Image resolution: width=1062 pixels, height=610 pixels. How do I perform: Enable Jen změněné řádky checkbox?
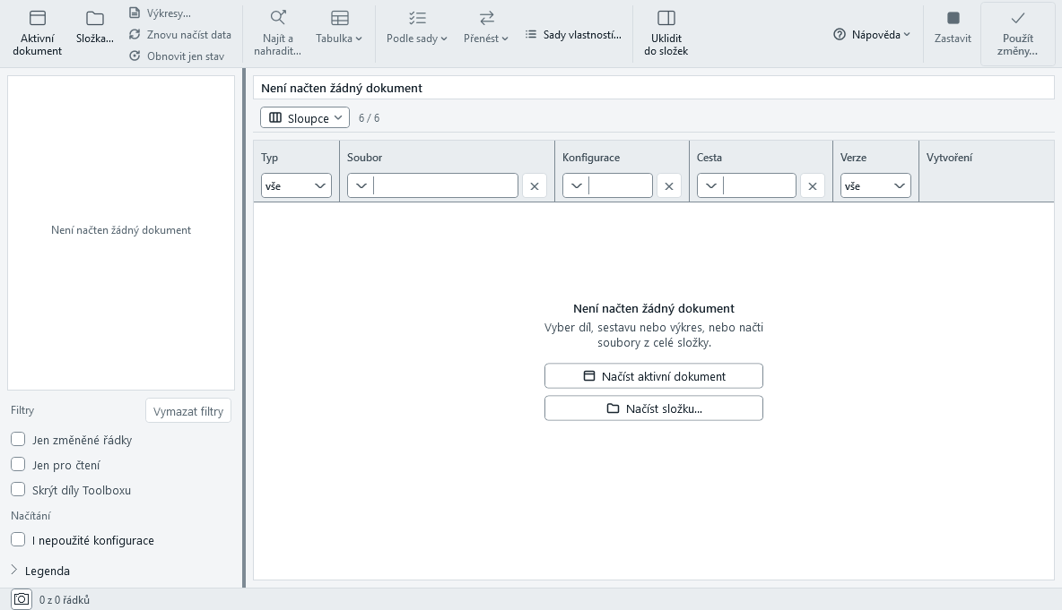click(18, 440)
